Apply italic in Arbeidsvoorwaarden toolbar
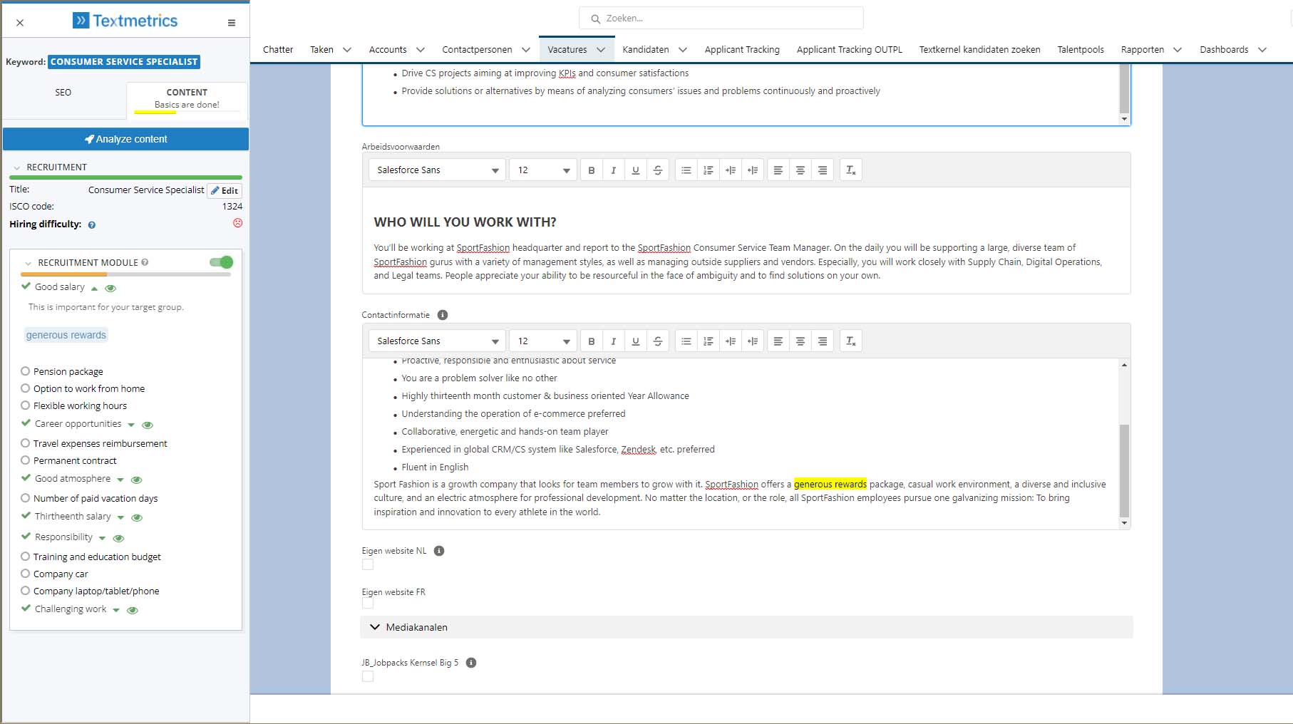 pyautogui.click(x=614, y=170)
